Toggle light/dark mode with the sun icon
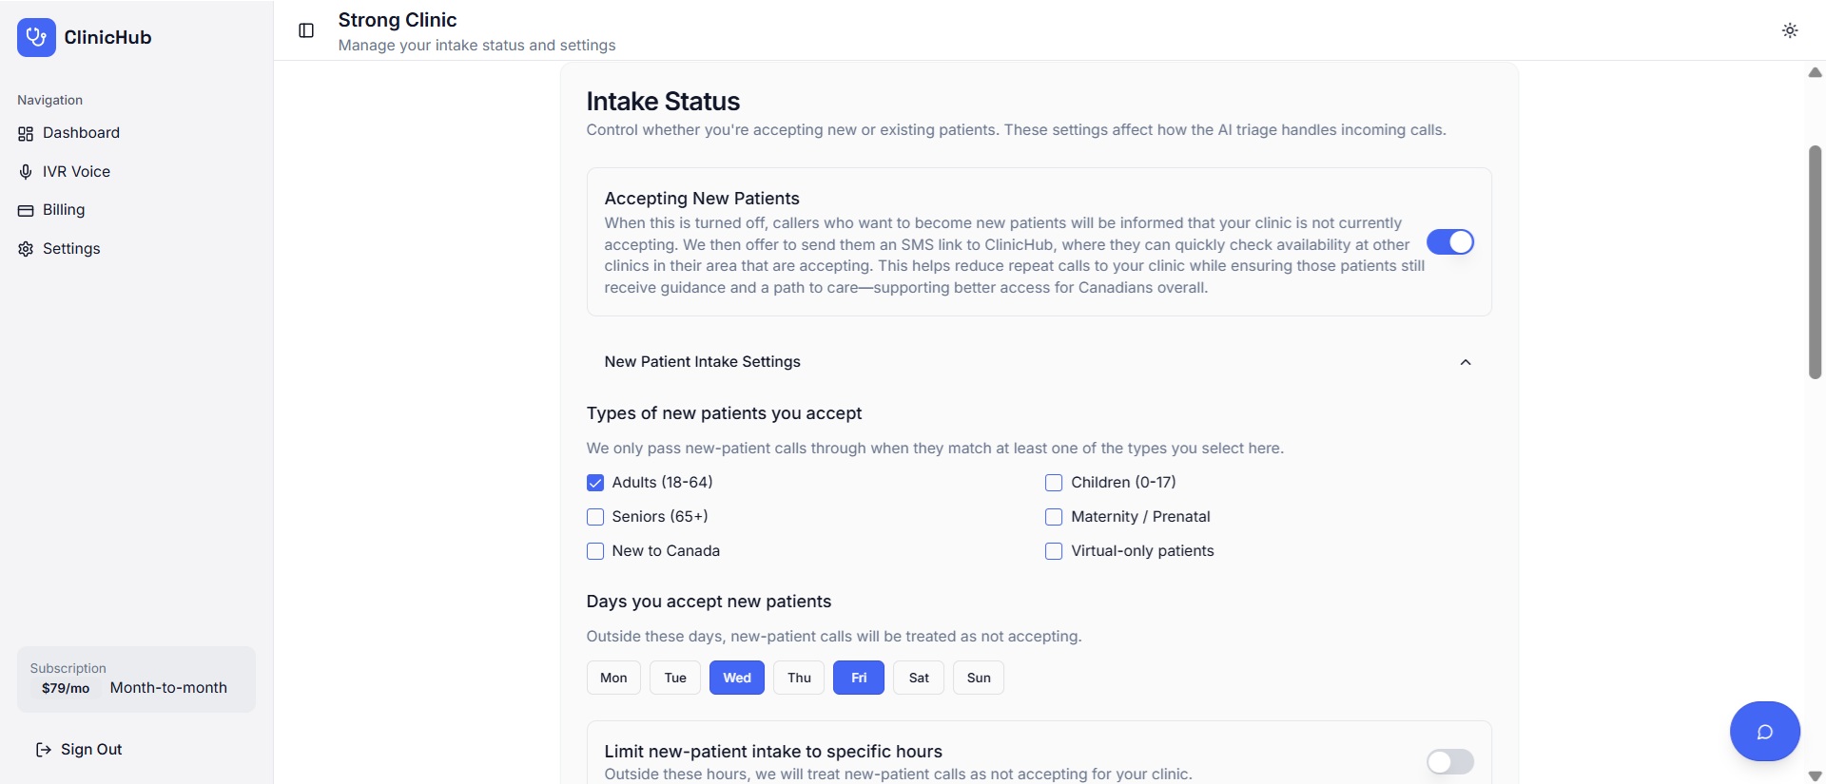The width and height of the screenshot is (1826, 784). click(x=1789, y=30)
